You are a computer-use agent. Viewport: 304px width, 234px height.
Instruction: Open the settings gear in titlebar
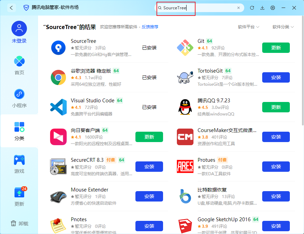point(273,8)
